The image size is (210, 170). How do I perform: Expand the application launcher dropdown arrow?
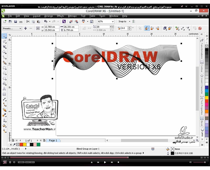tap(88, 21)
